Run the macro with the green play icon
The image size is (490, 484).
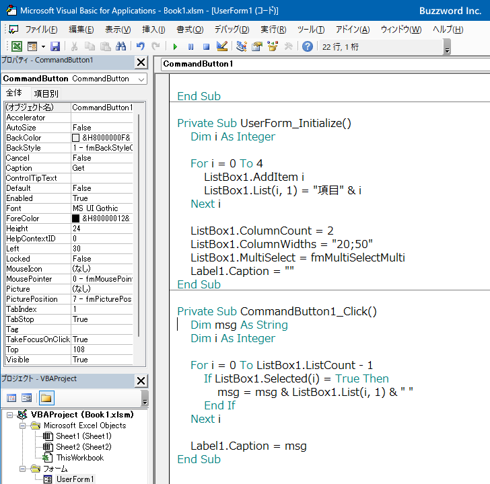pyautogui.click(x=175, y=47)
